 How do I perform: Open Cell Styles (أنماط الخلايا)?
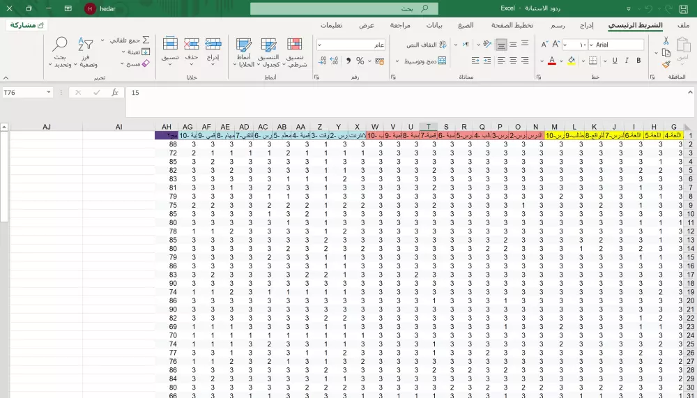coord(243,52)
